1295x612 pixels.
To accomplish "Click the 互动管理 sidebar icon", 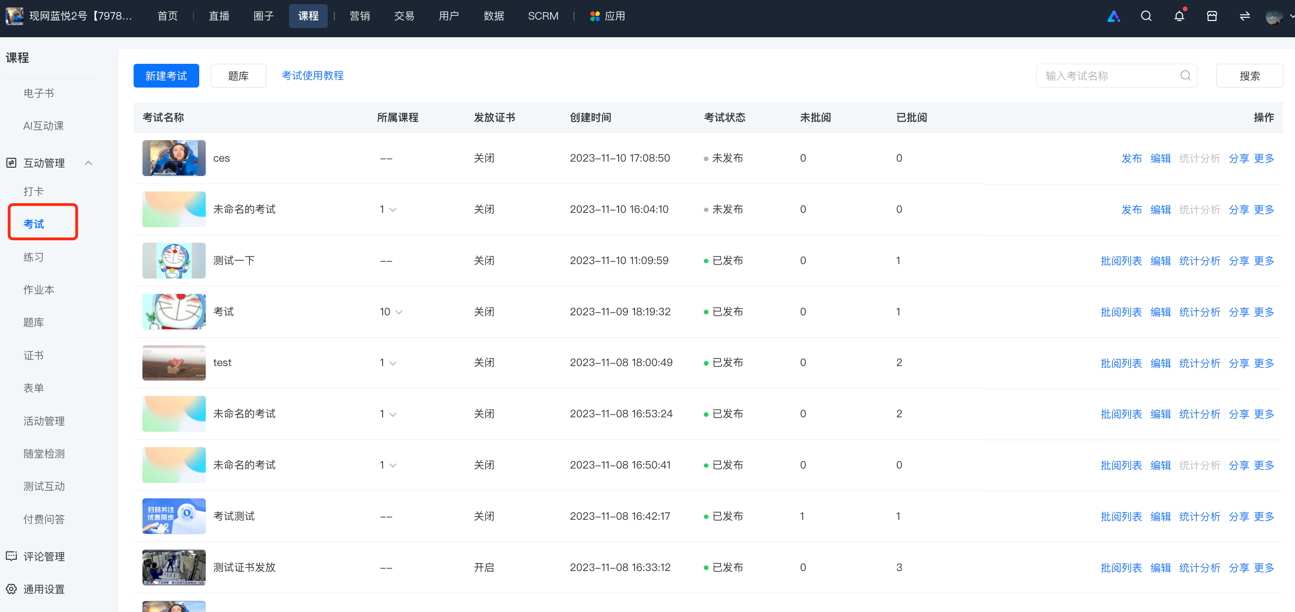I will 11,163.
